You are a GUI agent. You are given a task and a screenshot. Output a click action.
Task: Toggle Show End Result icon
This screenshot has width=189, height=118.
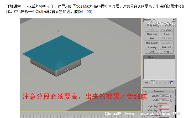(153, 83)
